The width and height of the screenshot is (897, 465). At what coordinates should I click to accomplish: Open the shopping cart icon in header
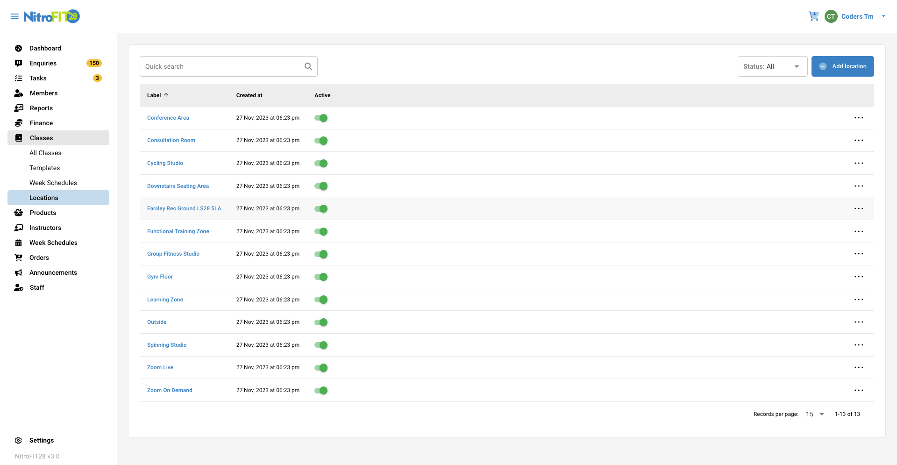814,16
